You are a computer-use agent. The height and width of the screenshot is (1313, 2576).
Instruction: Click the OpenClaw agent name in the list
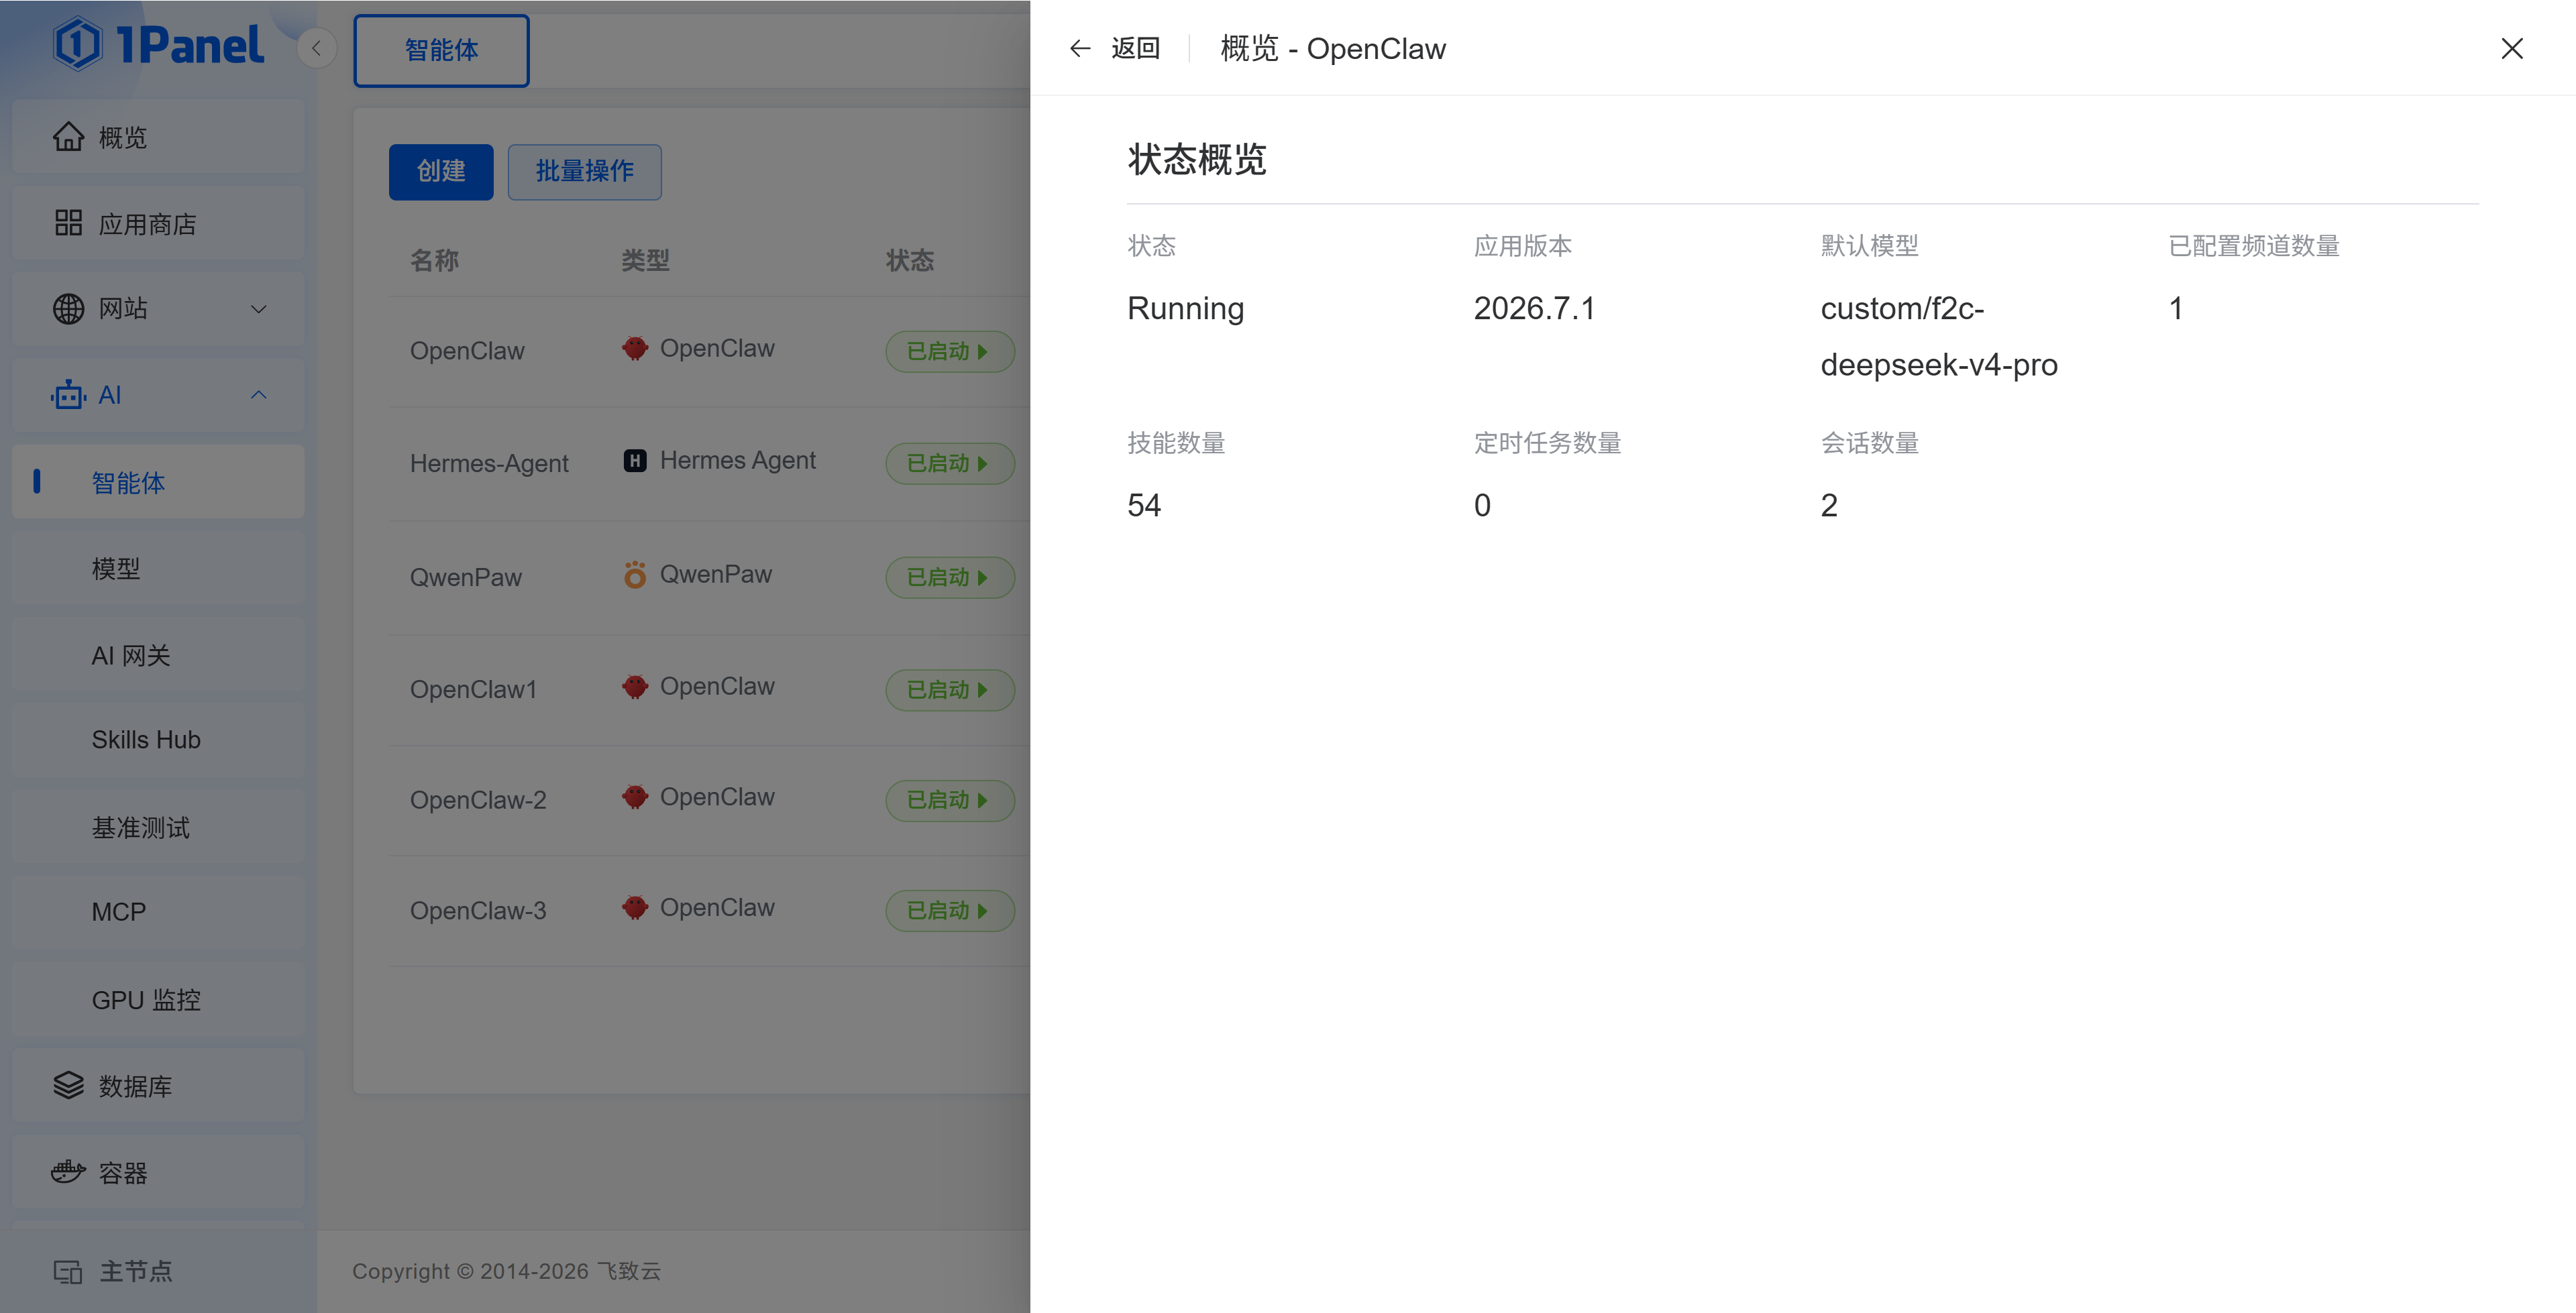pyautogui.click(x=467, y=351)
